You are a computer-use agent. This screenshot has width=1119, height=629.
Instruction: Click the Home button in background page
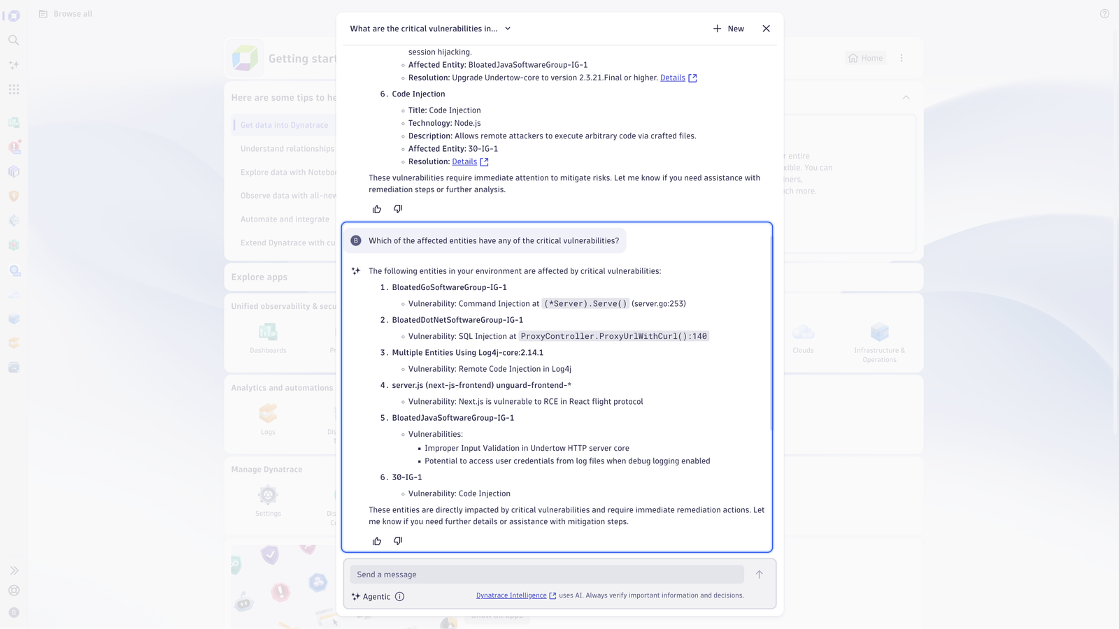[866, 58]
